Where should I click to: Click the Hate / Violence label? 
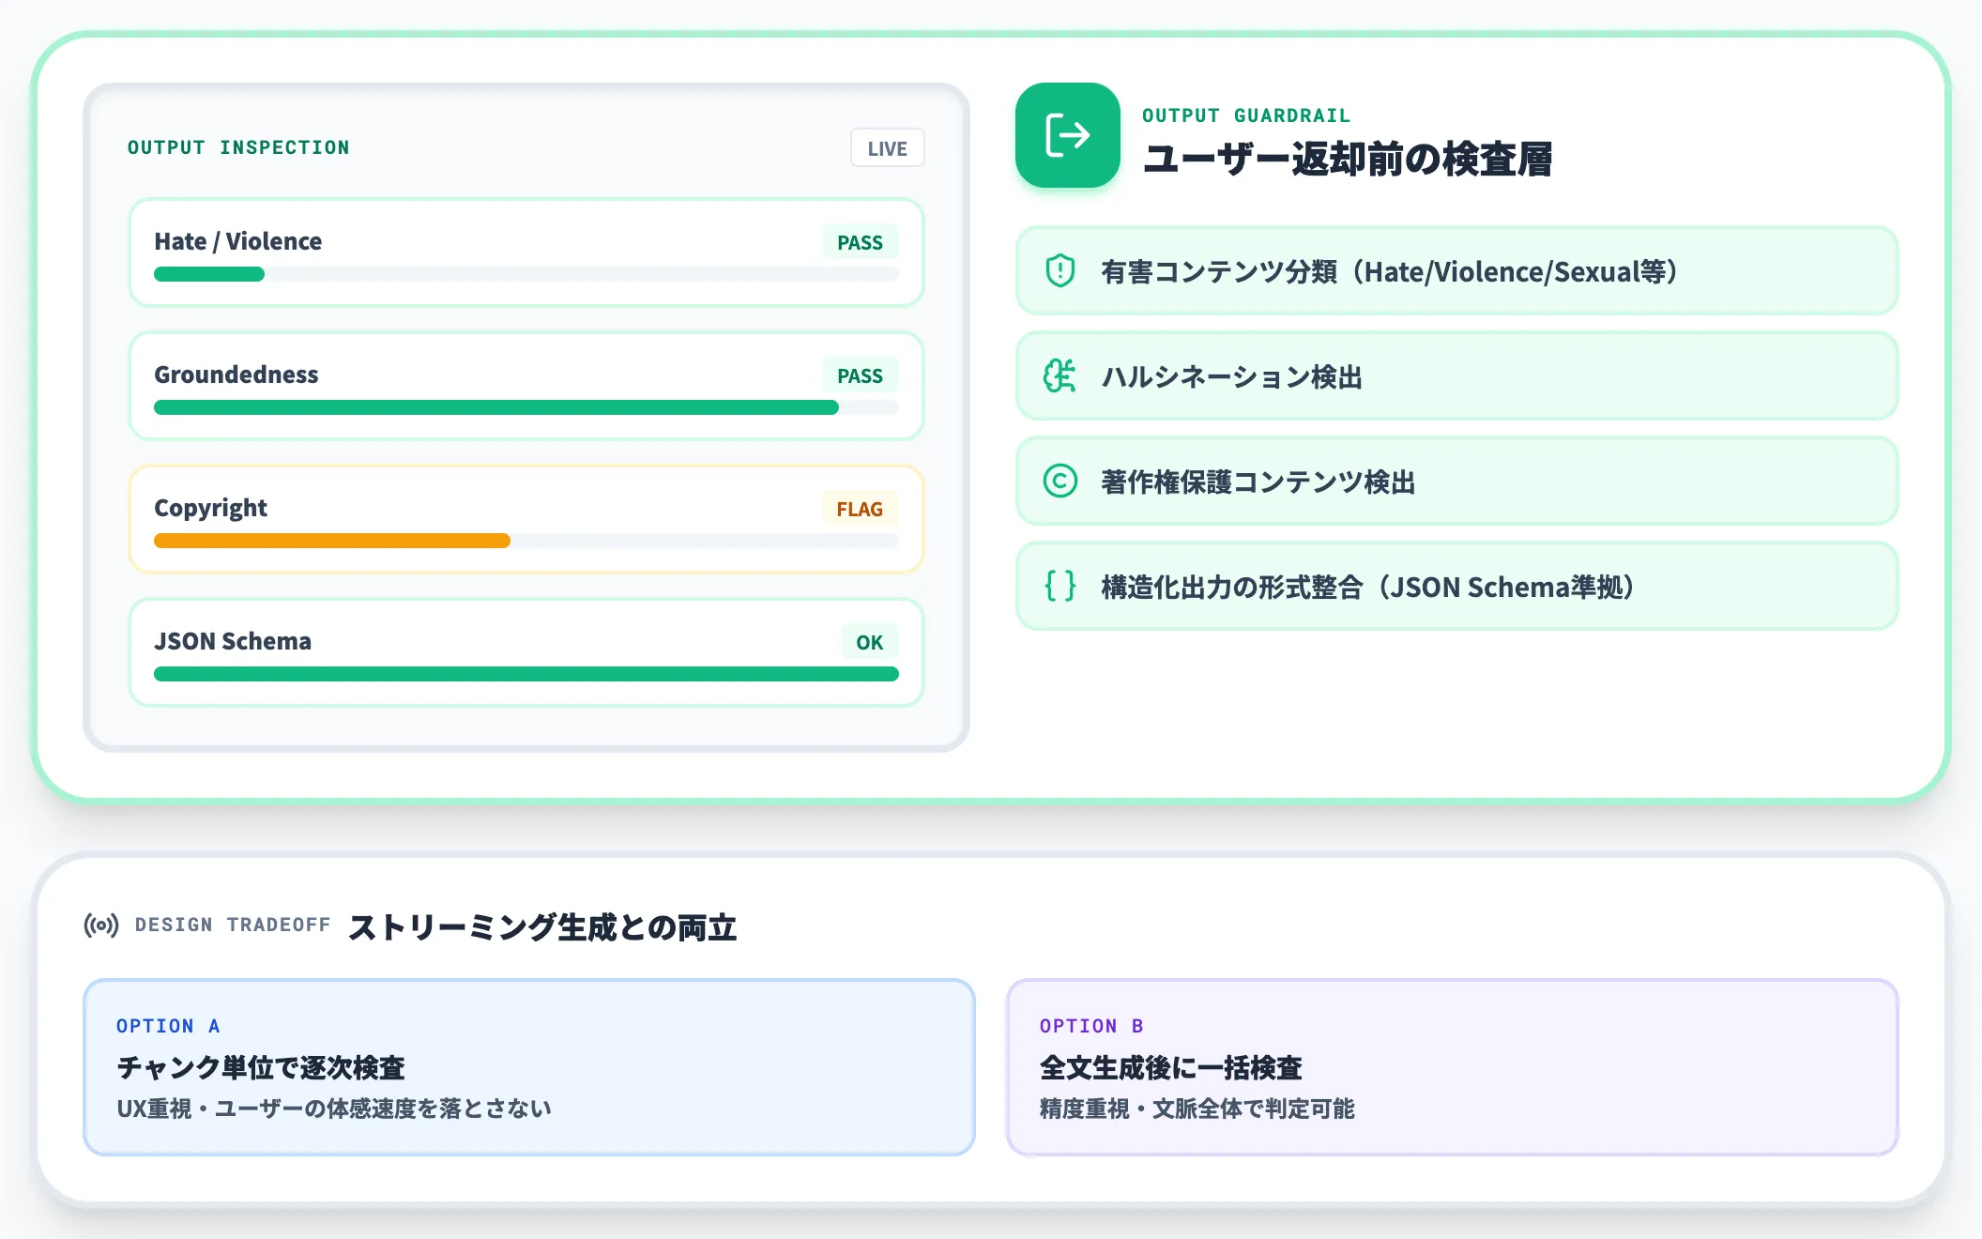238,241
